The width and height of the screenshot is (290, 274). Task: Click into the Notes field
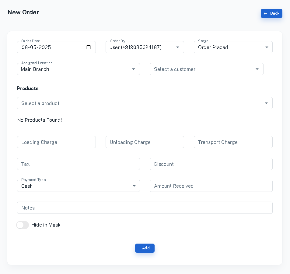pyautogui.click(x=145, y=208)
